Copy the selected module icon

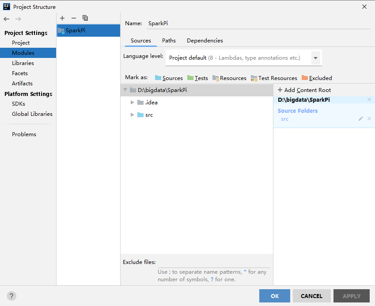85,18
